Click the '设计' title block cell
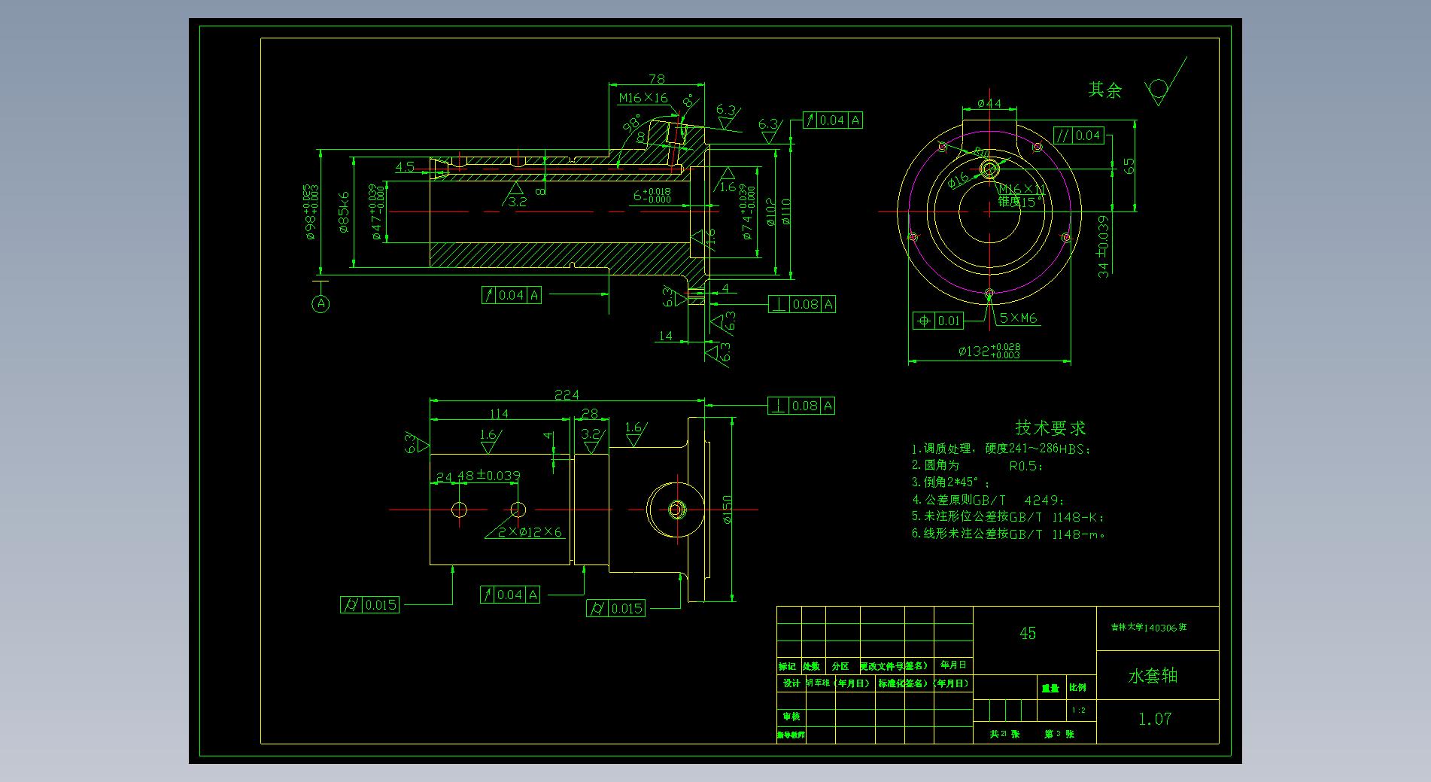 [791, 683]
